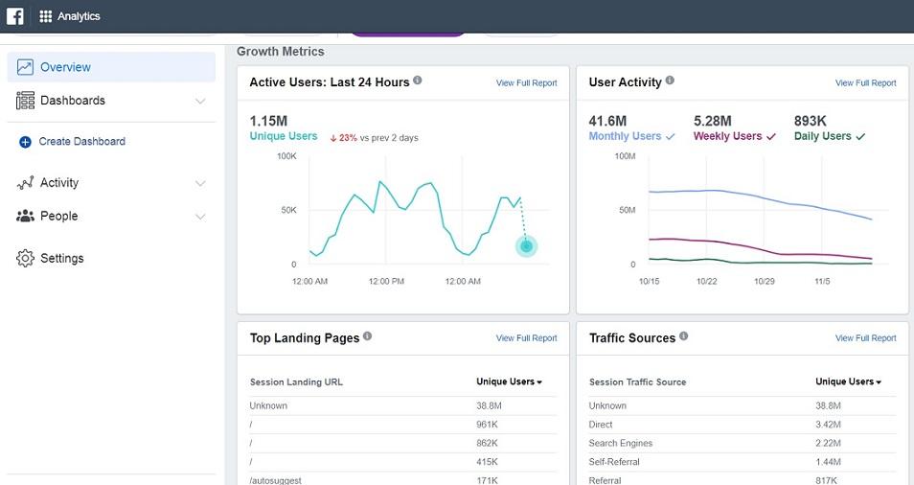
Task: Click the Dashboards list icon
Action: (25, 101)
